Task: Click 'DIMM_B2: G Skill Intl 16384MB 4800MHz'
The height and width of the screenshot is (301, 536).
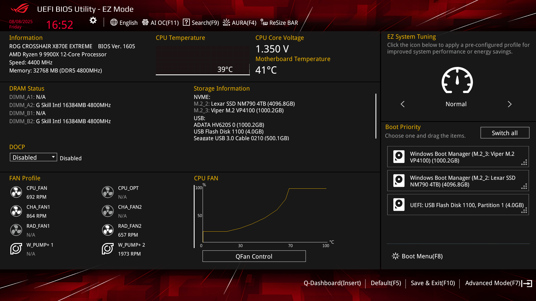Action: tap(60, 121)
